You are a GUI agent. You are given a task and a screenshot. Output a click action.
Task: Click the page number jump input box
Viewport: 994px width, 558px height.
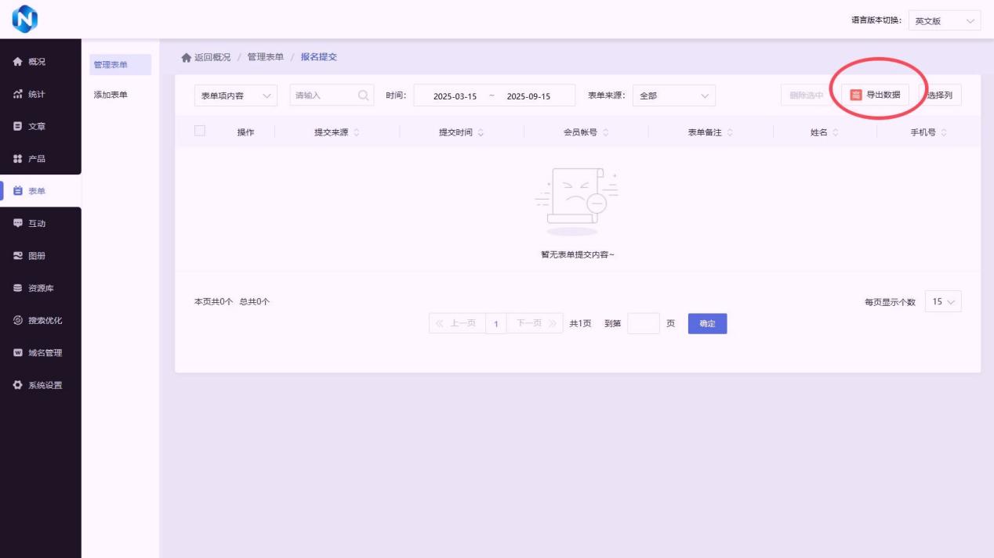click(643, 323)
